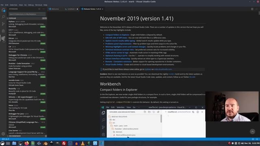Open the Help menu
The height and width of the screenshot is (146, 260).
pyautogui.click(x=45, y=5)
